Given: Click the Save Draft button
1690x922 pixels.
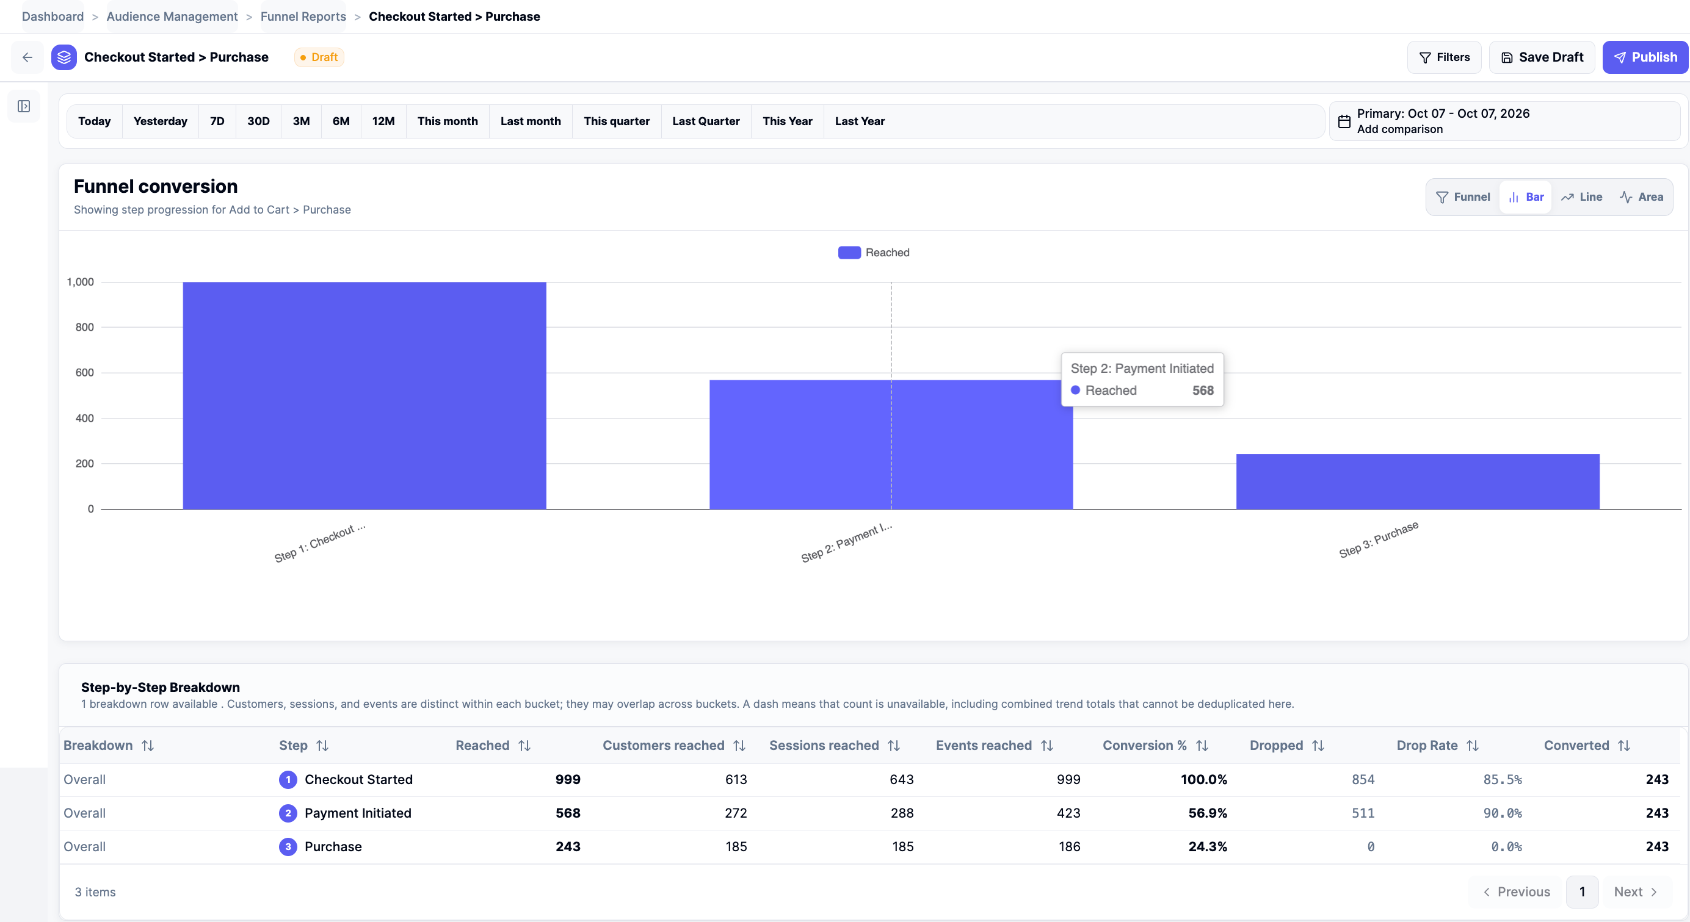Looking at the screenshot, I should point(1542,57).
